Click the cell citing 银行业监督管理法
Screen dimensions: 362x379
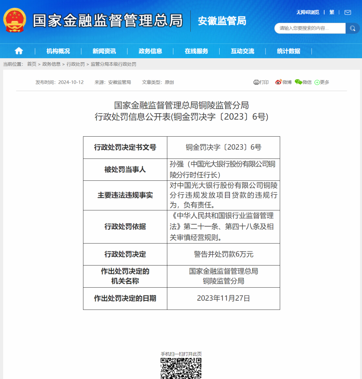pyautogui.click(x=223, y=226)
